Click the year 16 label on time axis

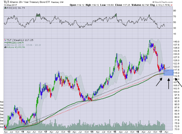(x=138, y=132)
